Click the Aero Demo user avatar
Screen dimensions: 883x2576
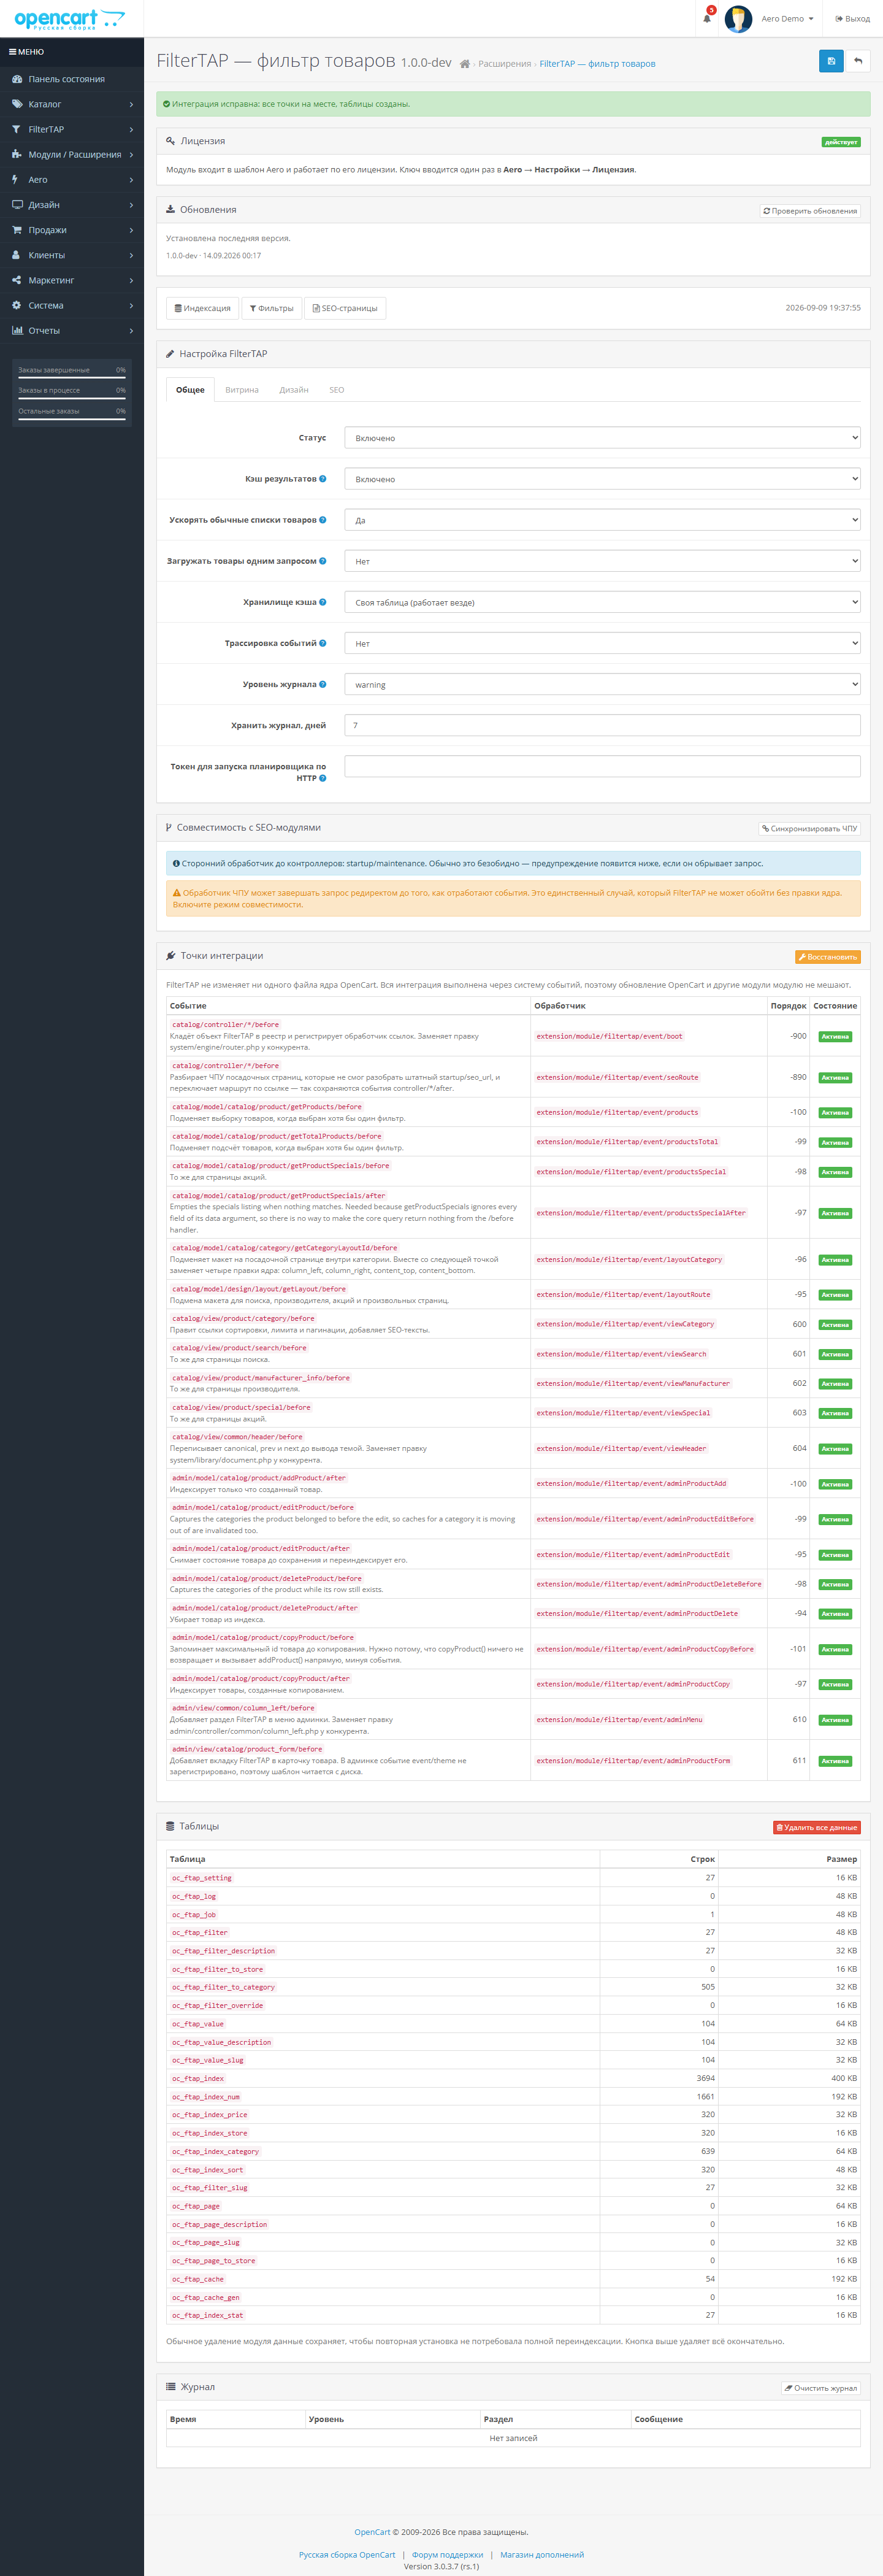(738, 19)
